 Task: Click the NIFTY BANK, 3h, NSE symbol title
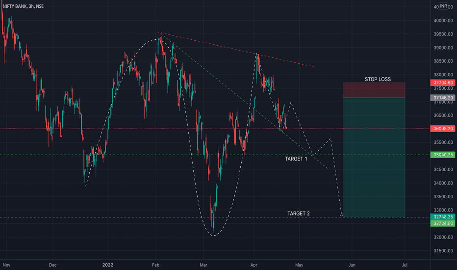[x=23, y=6]
